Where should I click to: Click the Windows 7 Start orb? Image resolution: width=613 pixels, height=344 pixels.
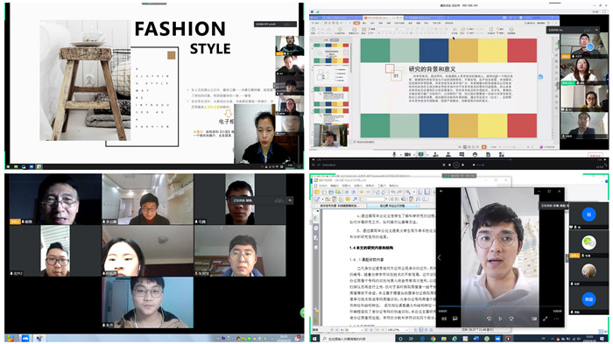click(11, 338)
